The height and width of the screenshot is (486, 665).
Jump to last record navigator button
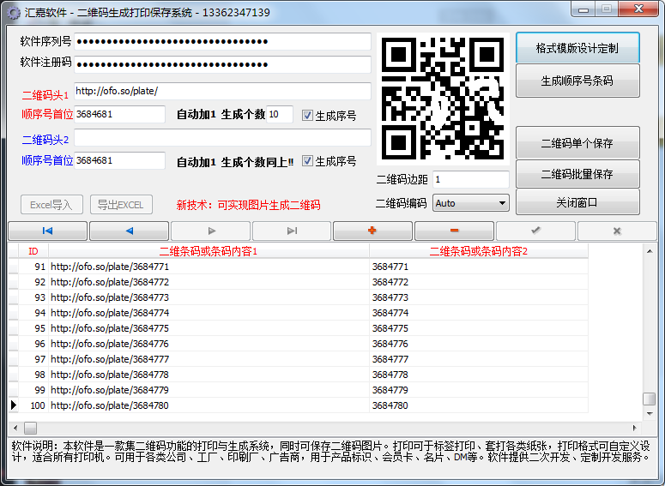pyautogui.click(x=292, y=231)
